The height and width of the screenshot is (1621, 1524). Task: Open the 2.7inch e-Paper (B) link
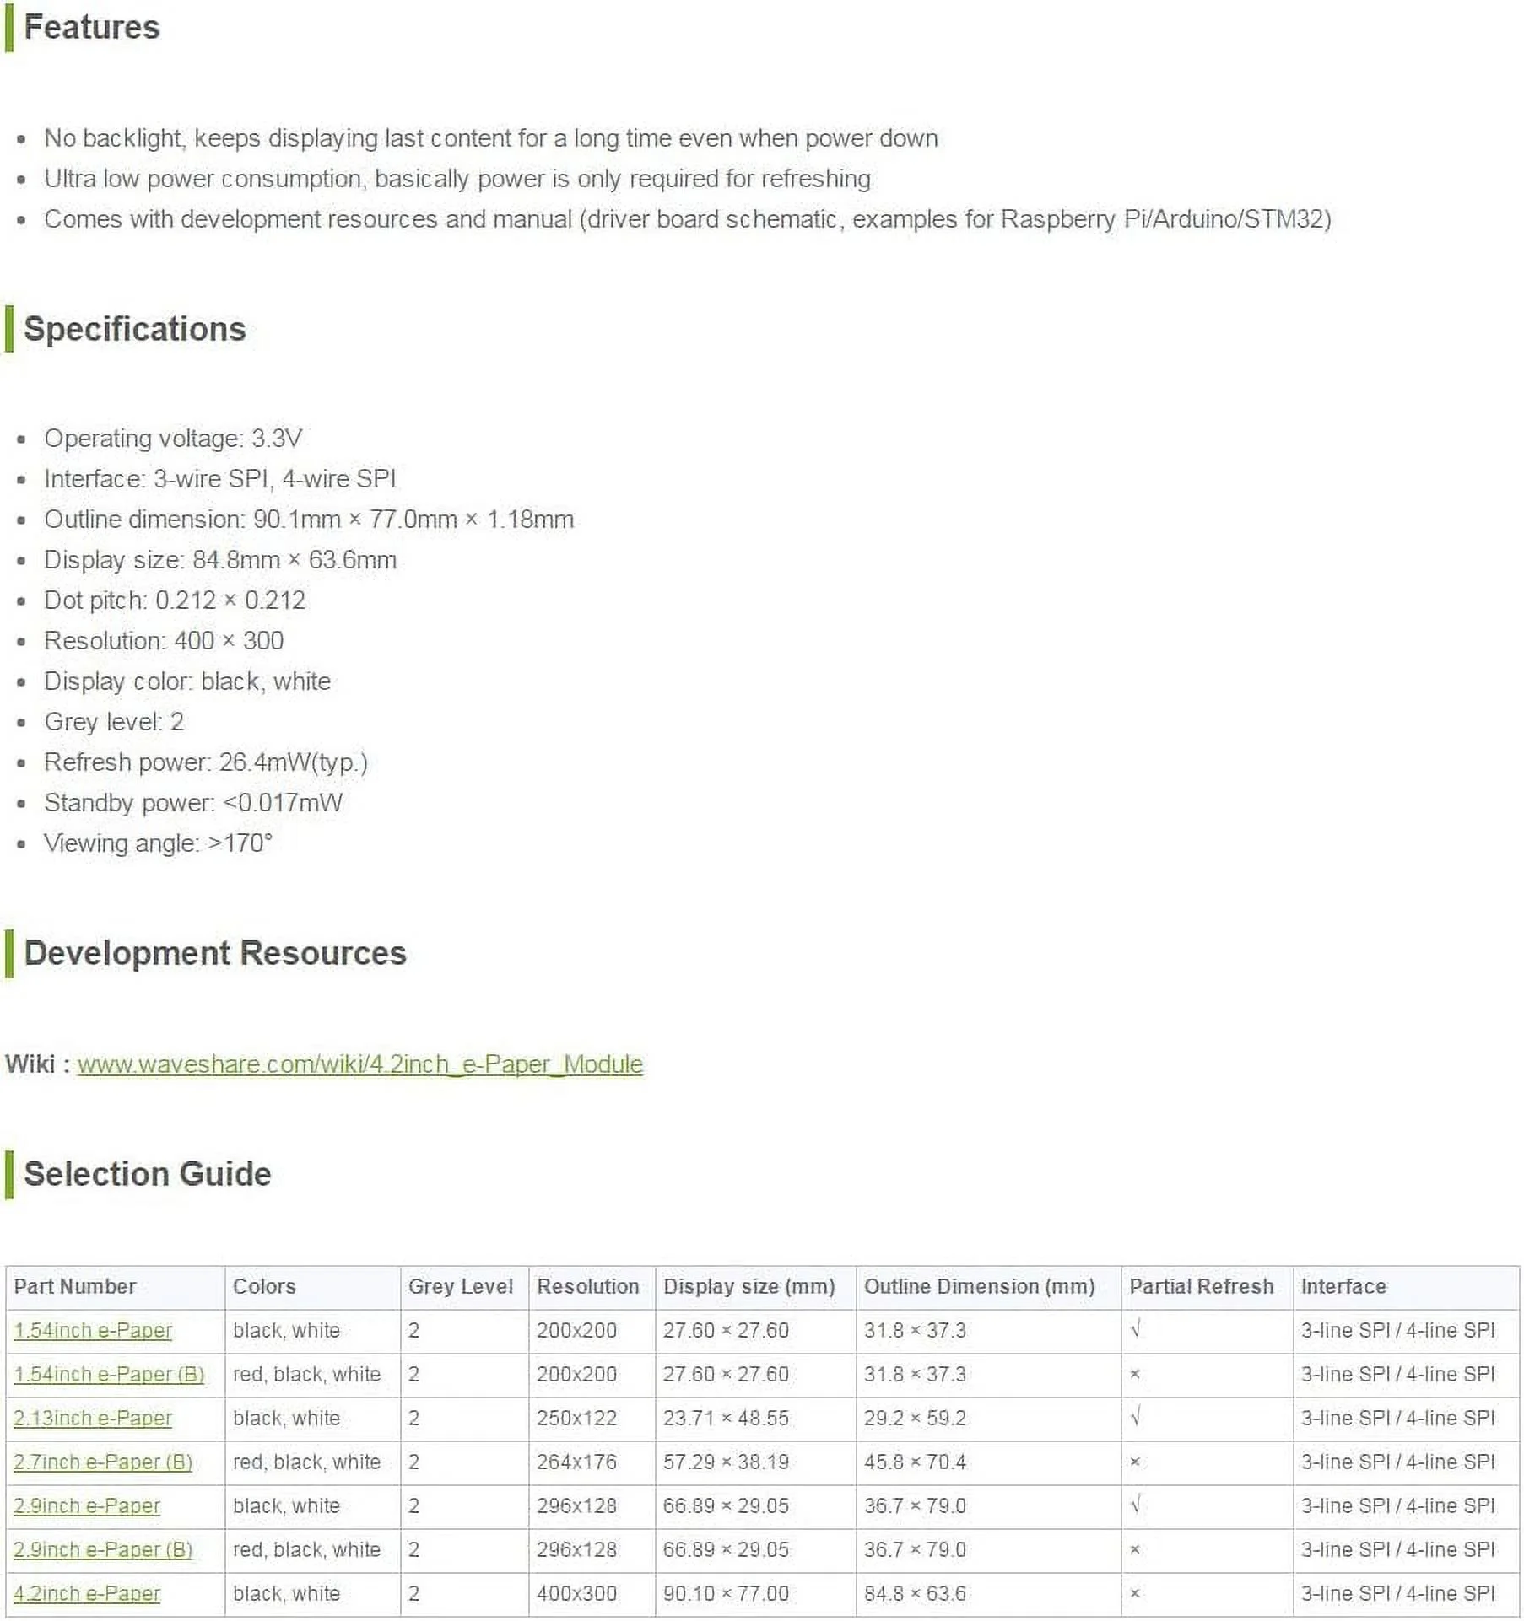103,1462
